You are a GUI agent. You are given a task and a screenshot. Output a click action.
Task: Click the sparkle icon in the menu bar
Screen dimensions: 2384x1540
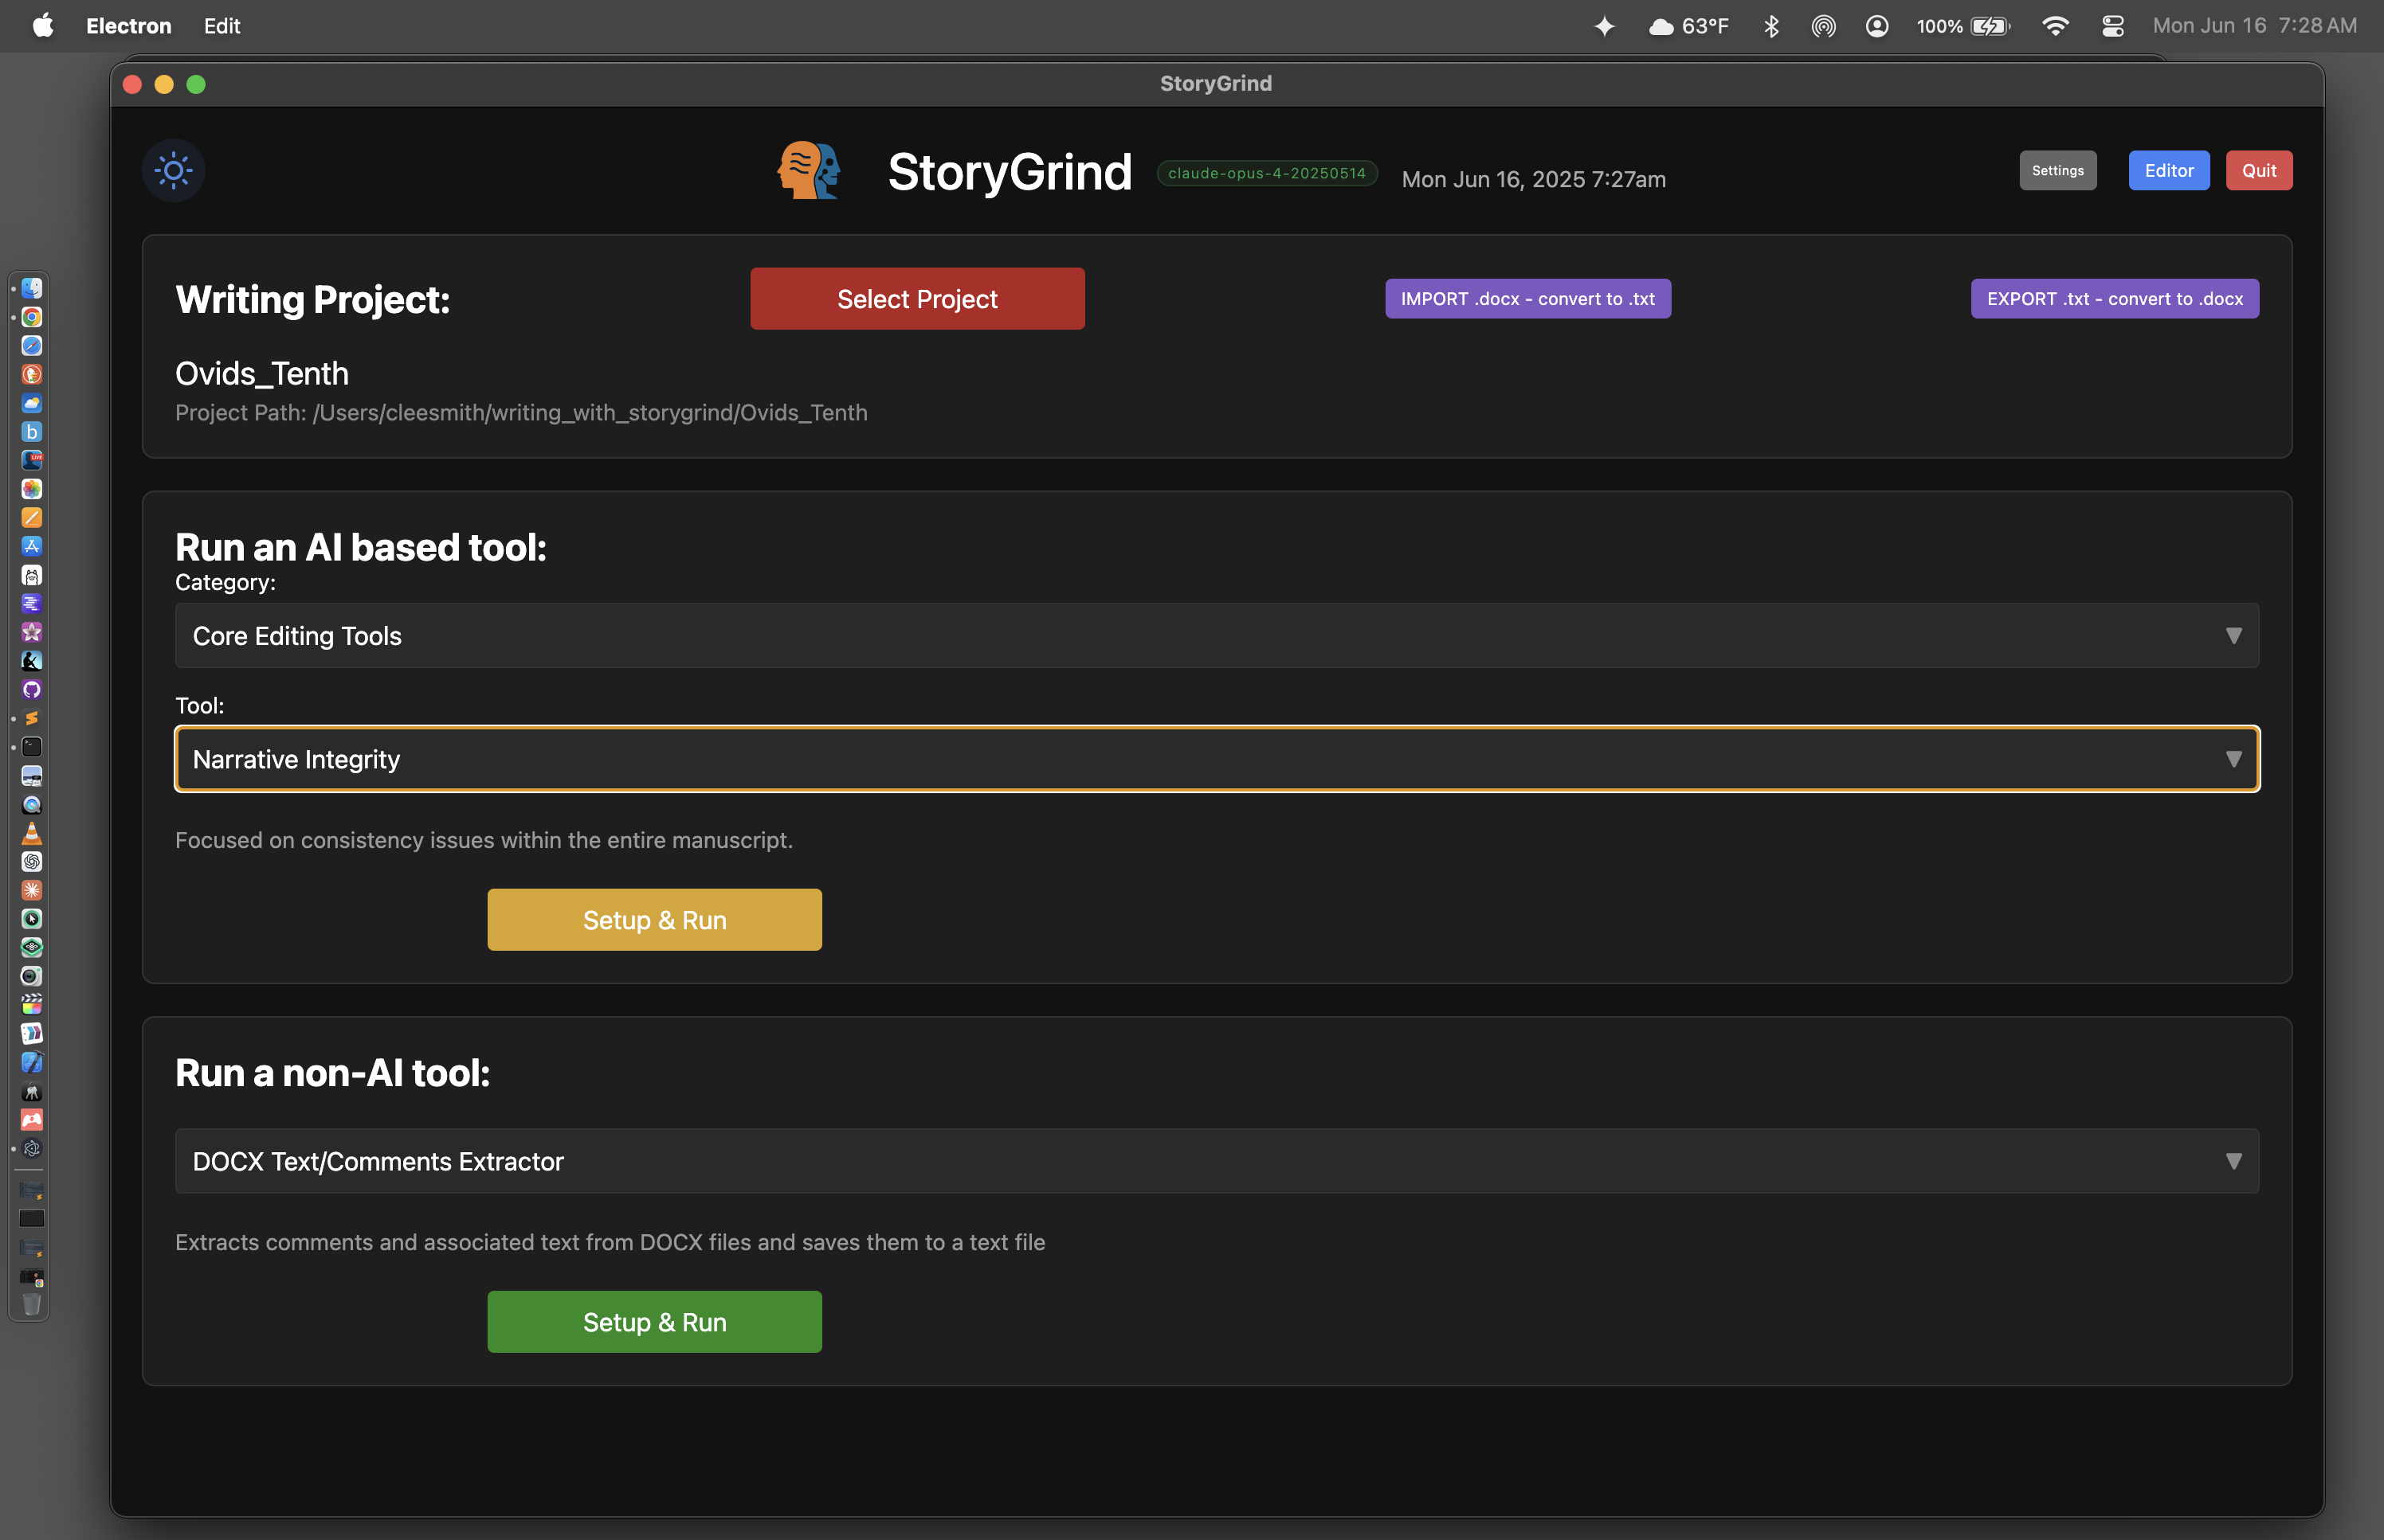point(1604,26)
